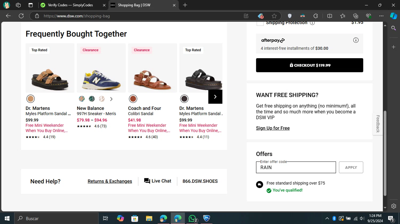Click Sign Up for Free link
The width and height of the screenshot is (400, 224).
pyautogui.click(x=273, y=128)
